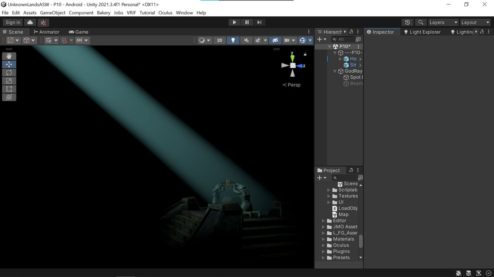Collapse the P10* scene in Hierarchy
494x277 pixels.
[x=329, y=47]
